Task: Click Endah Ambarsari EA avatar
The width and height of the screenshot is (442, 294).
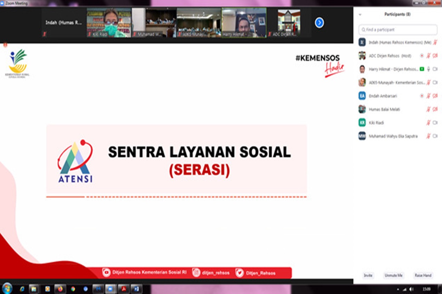Action: pyautogui.click(x=362, y=96)
